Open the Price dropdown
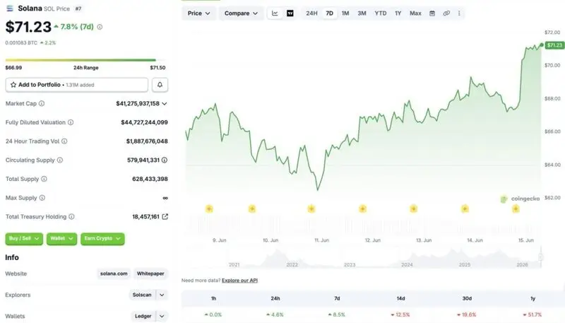Screen dimensions: 565x323 coord(198,13)
